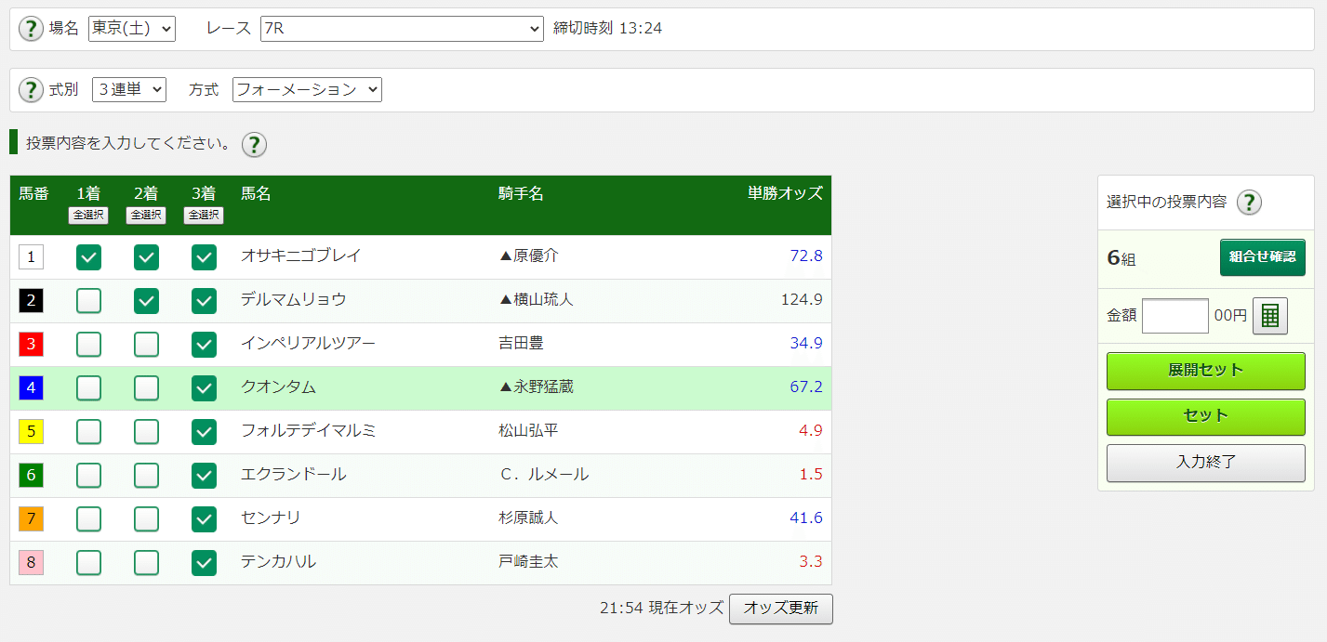This screenshot has height=642, width=1327.
Task: Click the yellow number 5 horse badge
Action: tap(31, 431)
